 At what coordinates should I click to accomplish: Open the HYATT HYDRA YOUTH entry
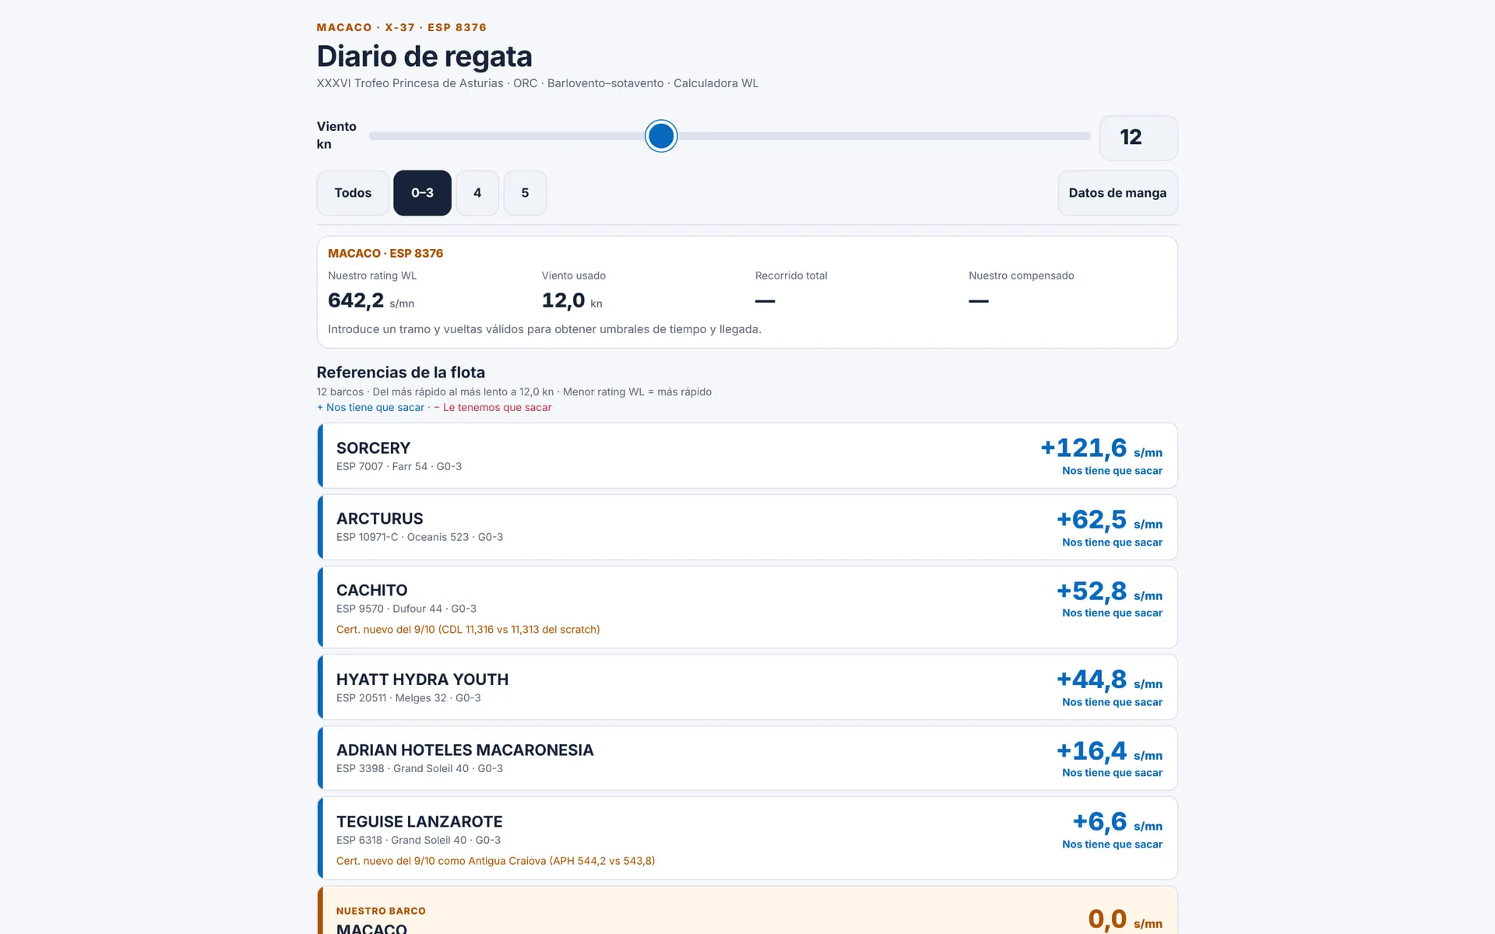[747, 687]
